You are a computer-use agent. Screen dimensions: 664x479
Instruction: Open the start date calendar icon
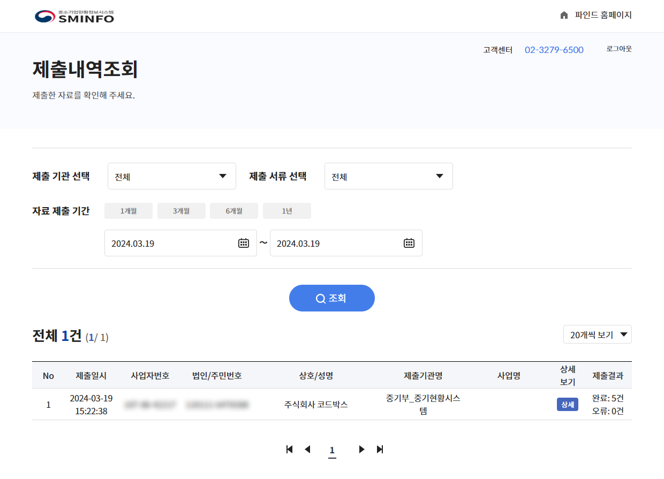click(x=244, y=243)
